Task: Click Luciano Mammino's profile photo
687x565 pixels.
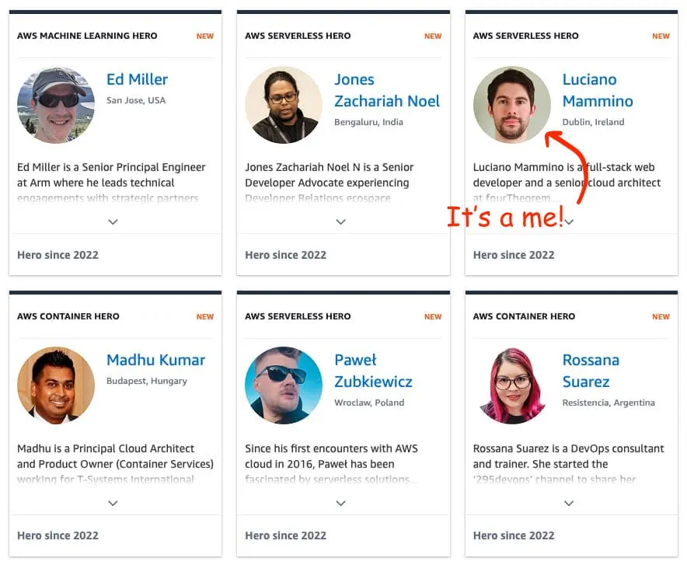Action: (511, 105)
